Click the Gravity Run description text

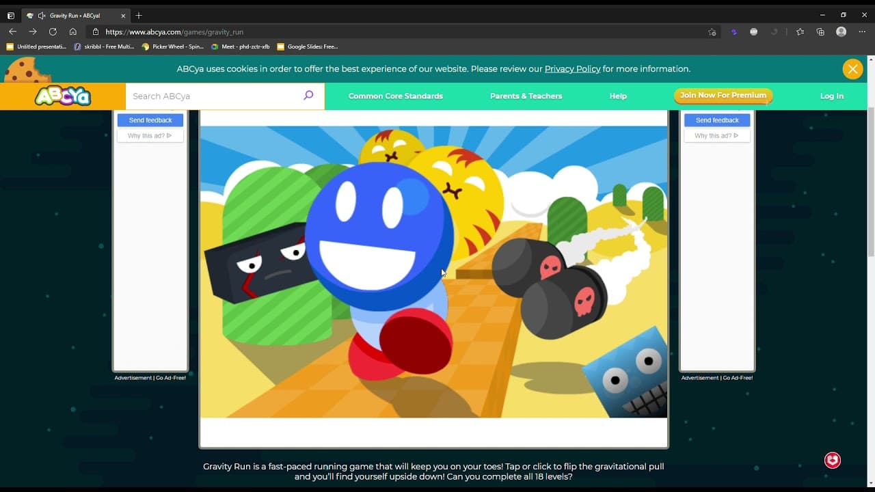tap(433, 471)
